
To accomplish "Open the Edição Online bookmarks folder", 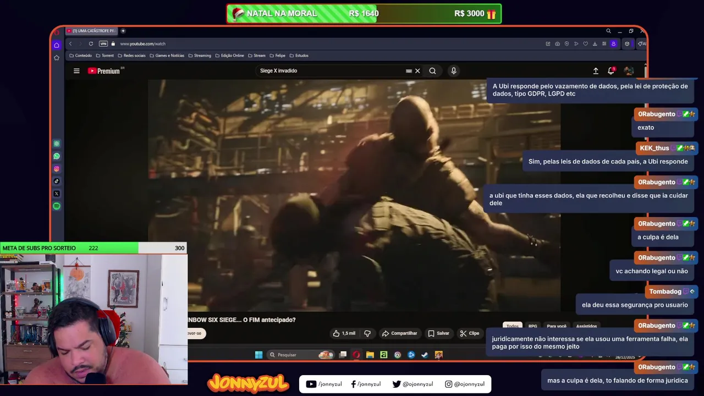I will click(230, 56).
